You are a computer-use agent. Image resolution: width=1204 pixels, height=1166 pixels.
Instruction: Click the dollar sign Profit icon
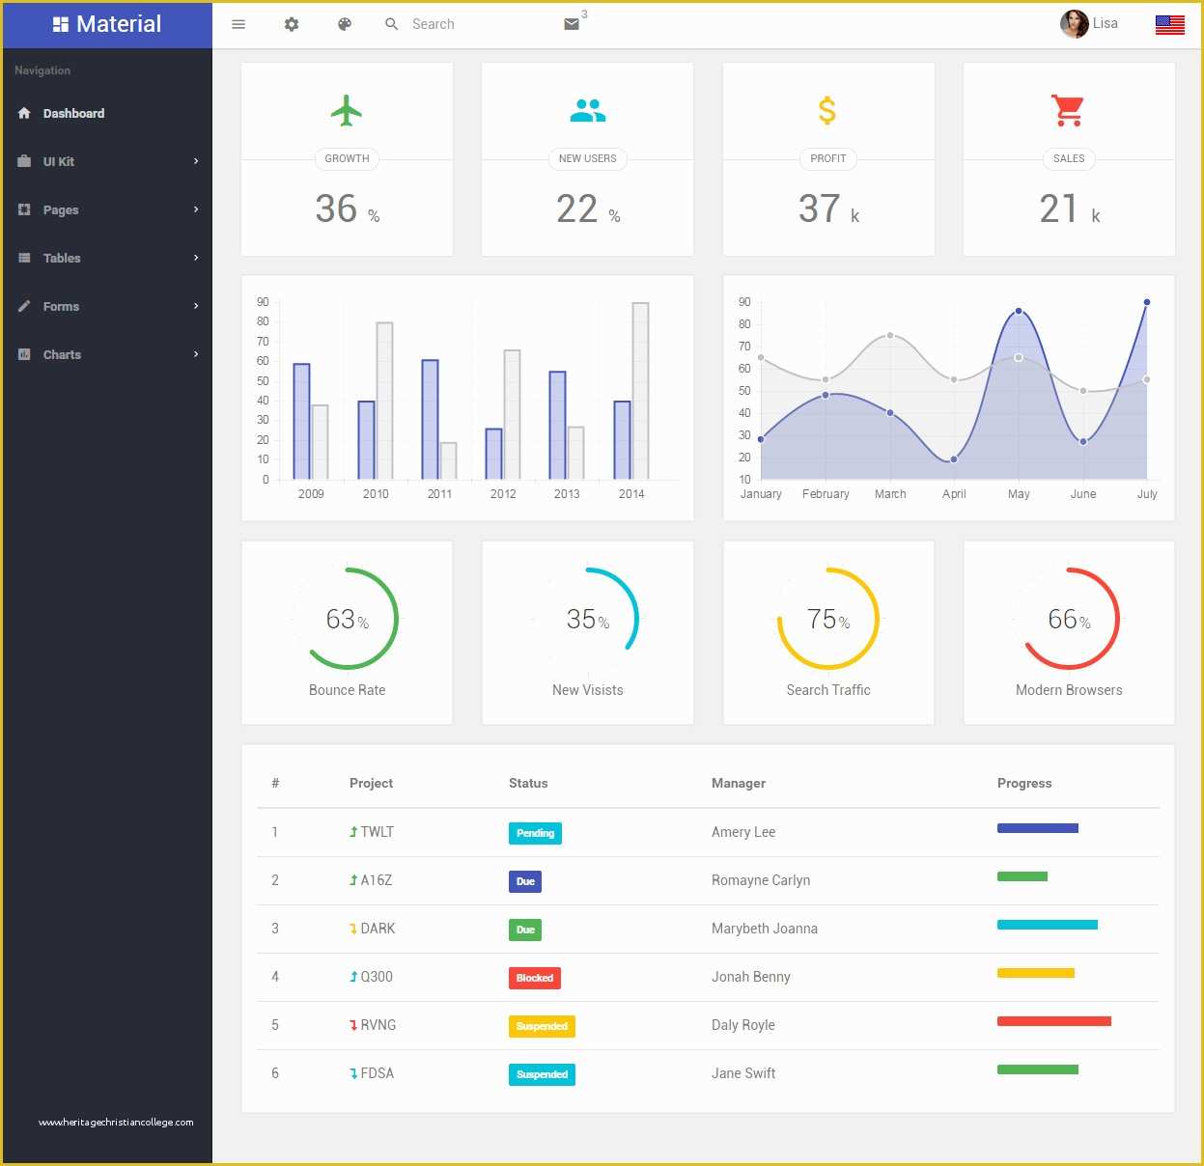coord(826,109)
